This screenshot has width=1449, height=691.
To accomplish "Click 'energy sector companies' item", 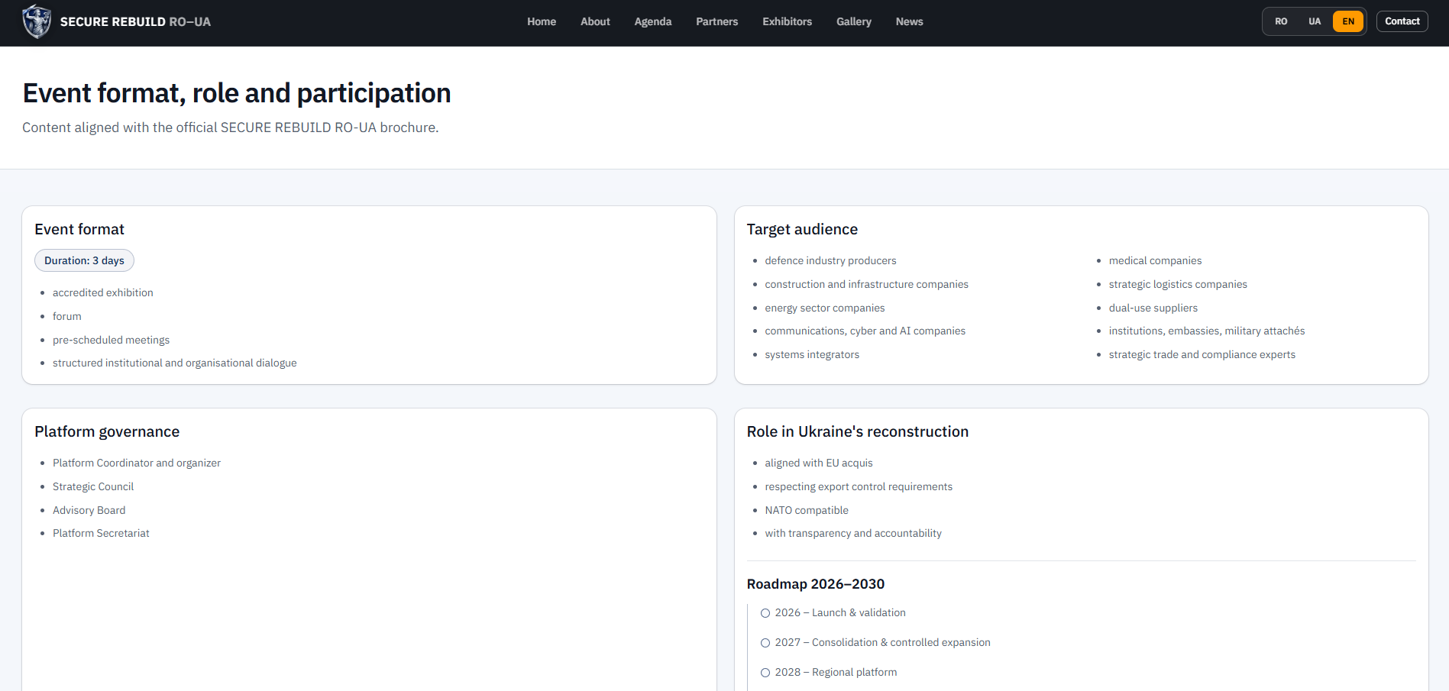I will [825, 308].
